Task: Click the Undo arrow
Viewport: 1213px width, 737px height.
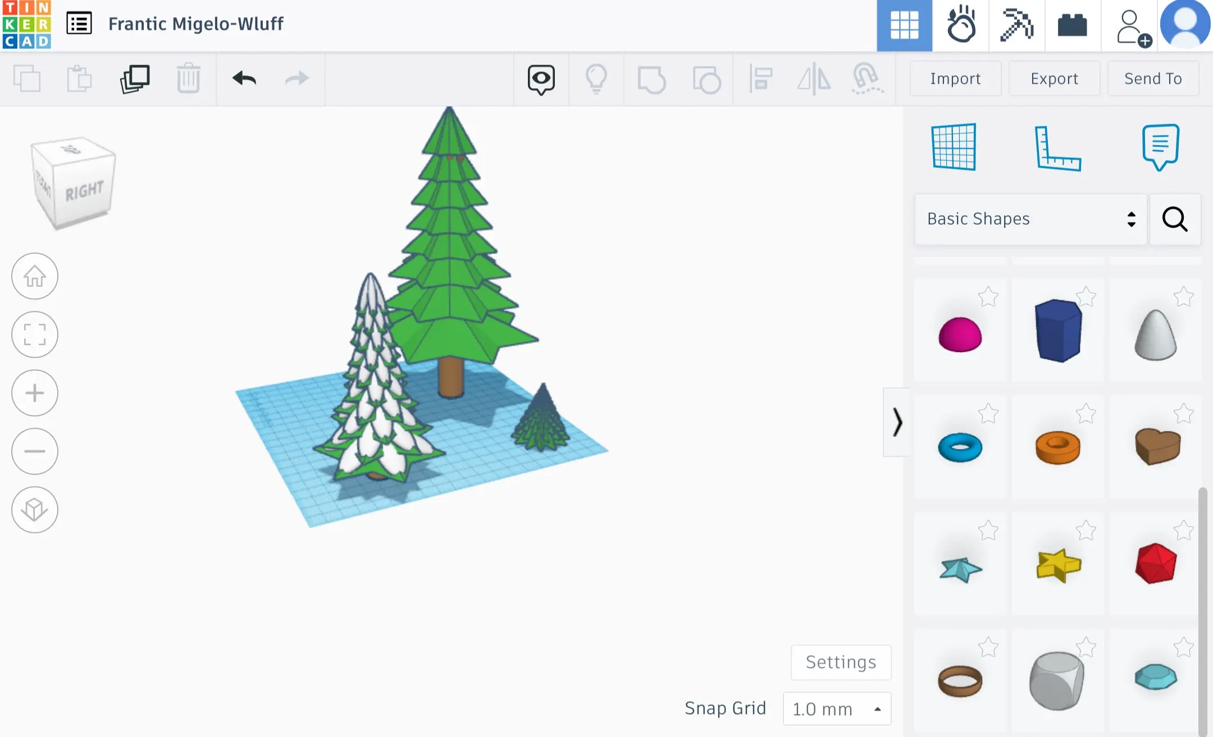Action: click(244, 79)
